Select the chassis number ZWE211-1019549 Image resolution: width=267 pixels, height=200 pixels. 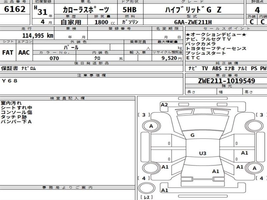coord(227,81)
